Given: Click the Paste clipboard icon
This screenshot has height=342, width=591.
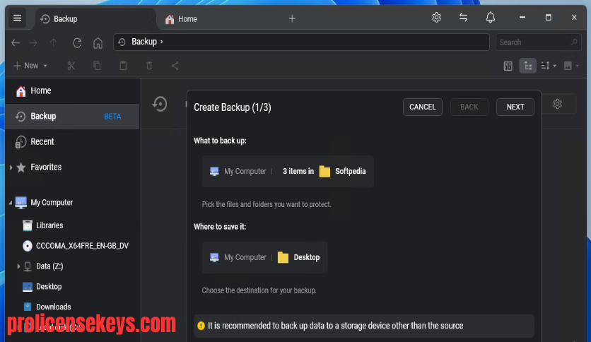Looking at the screenshot, I should pos(123,66).
